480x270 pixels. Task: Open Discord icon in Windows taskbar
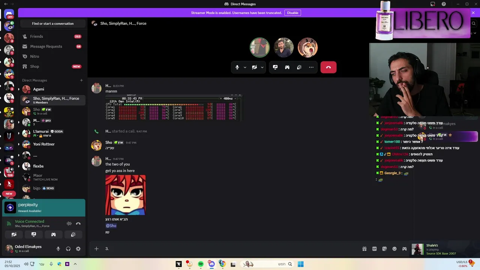[x=211, y=264]
